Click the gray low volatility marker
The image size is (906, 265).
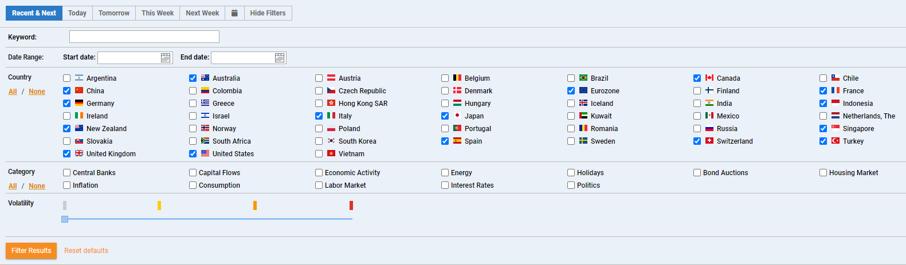[65, 205]
